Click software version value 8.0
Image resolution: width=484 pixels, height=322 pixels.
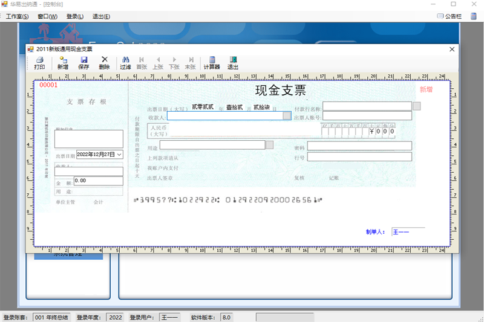coord(226,317)
